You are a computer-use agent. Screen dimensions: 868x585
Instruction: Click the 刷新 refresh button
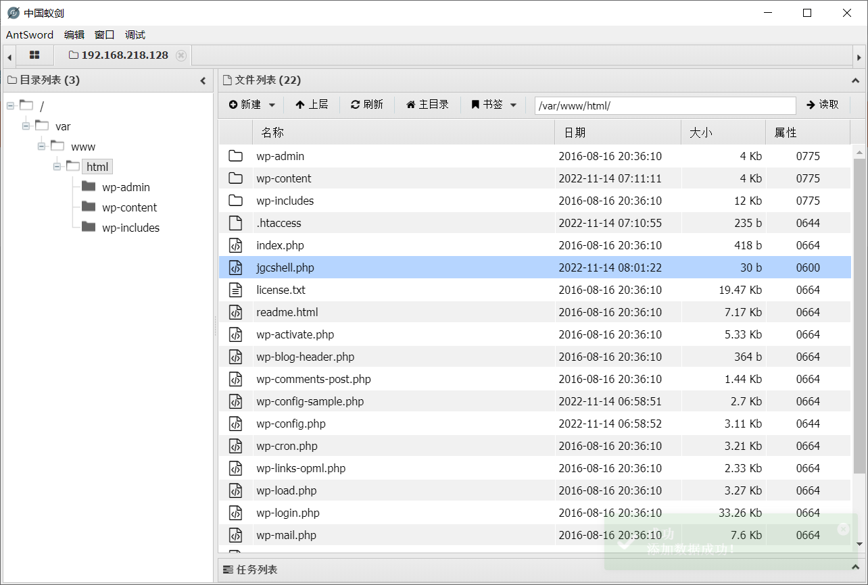(366, 105)
